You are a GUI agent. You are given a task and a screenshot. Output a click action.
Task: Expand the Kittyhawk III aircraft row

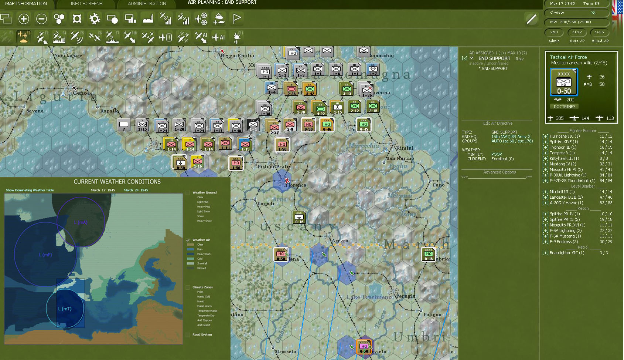pos(545,159)
